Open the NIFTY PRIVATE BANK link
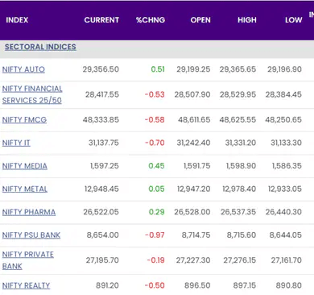314x295 pixels. tap(28, 260)
